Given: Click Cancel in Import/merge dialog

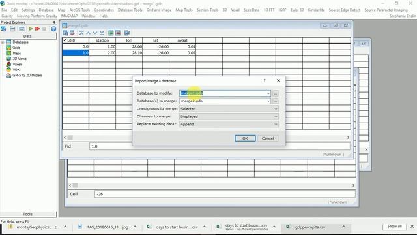Looking at the screenshot, I should coord(268,138).
